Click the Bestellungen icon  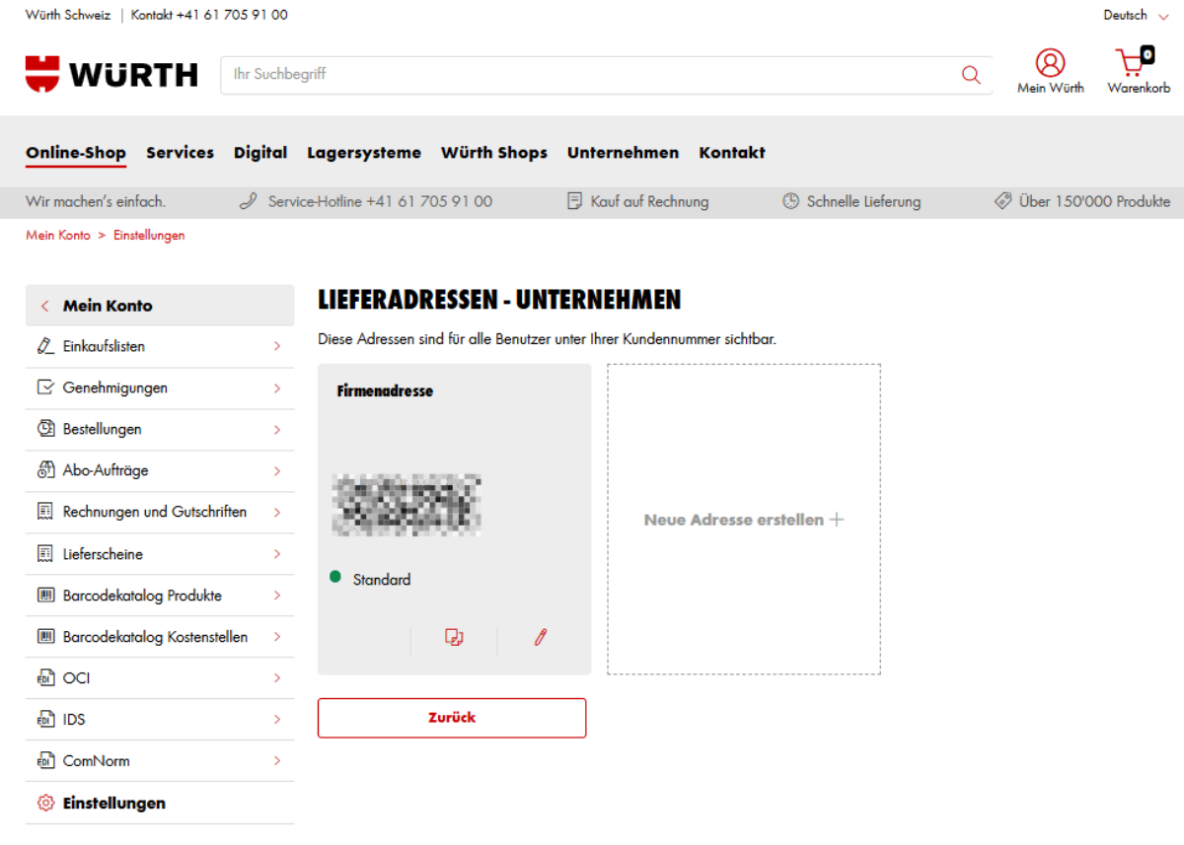coord(45,429)
